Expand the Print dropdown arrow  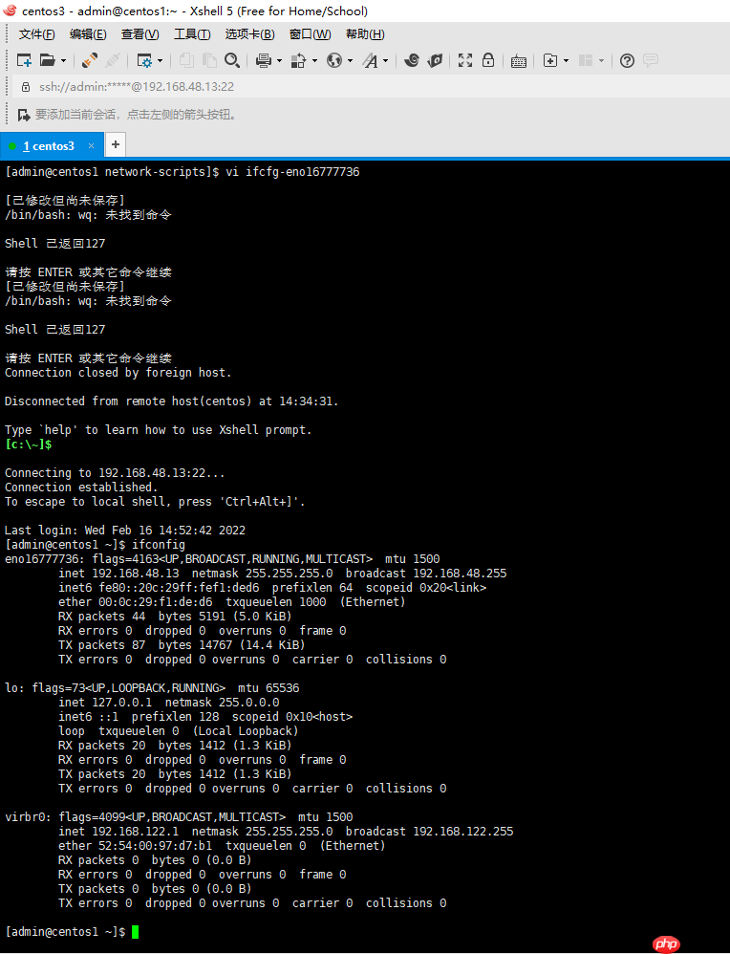(x=279, y=60)
